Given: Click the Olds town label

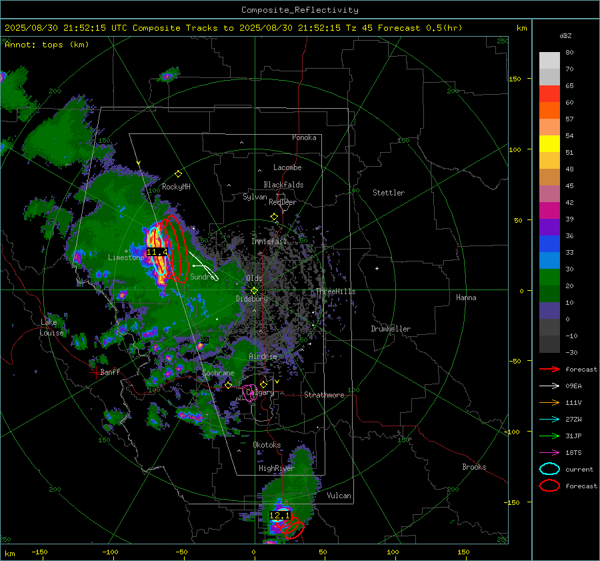Looking at the screenshot, I should coord(254,278).
